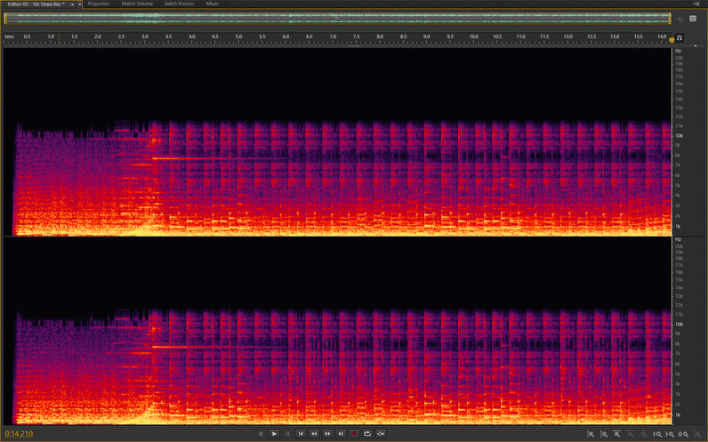This screenshot has width=708, height=442.
Task: Click the Mixer tab
Action: coord(212,4)
